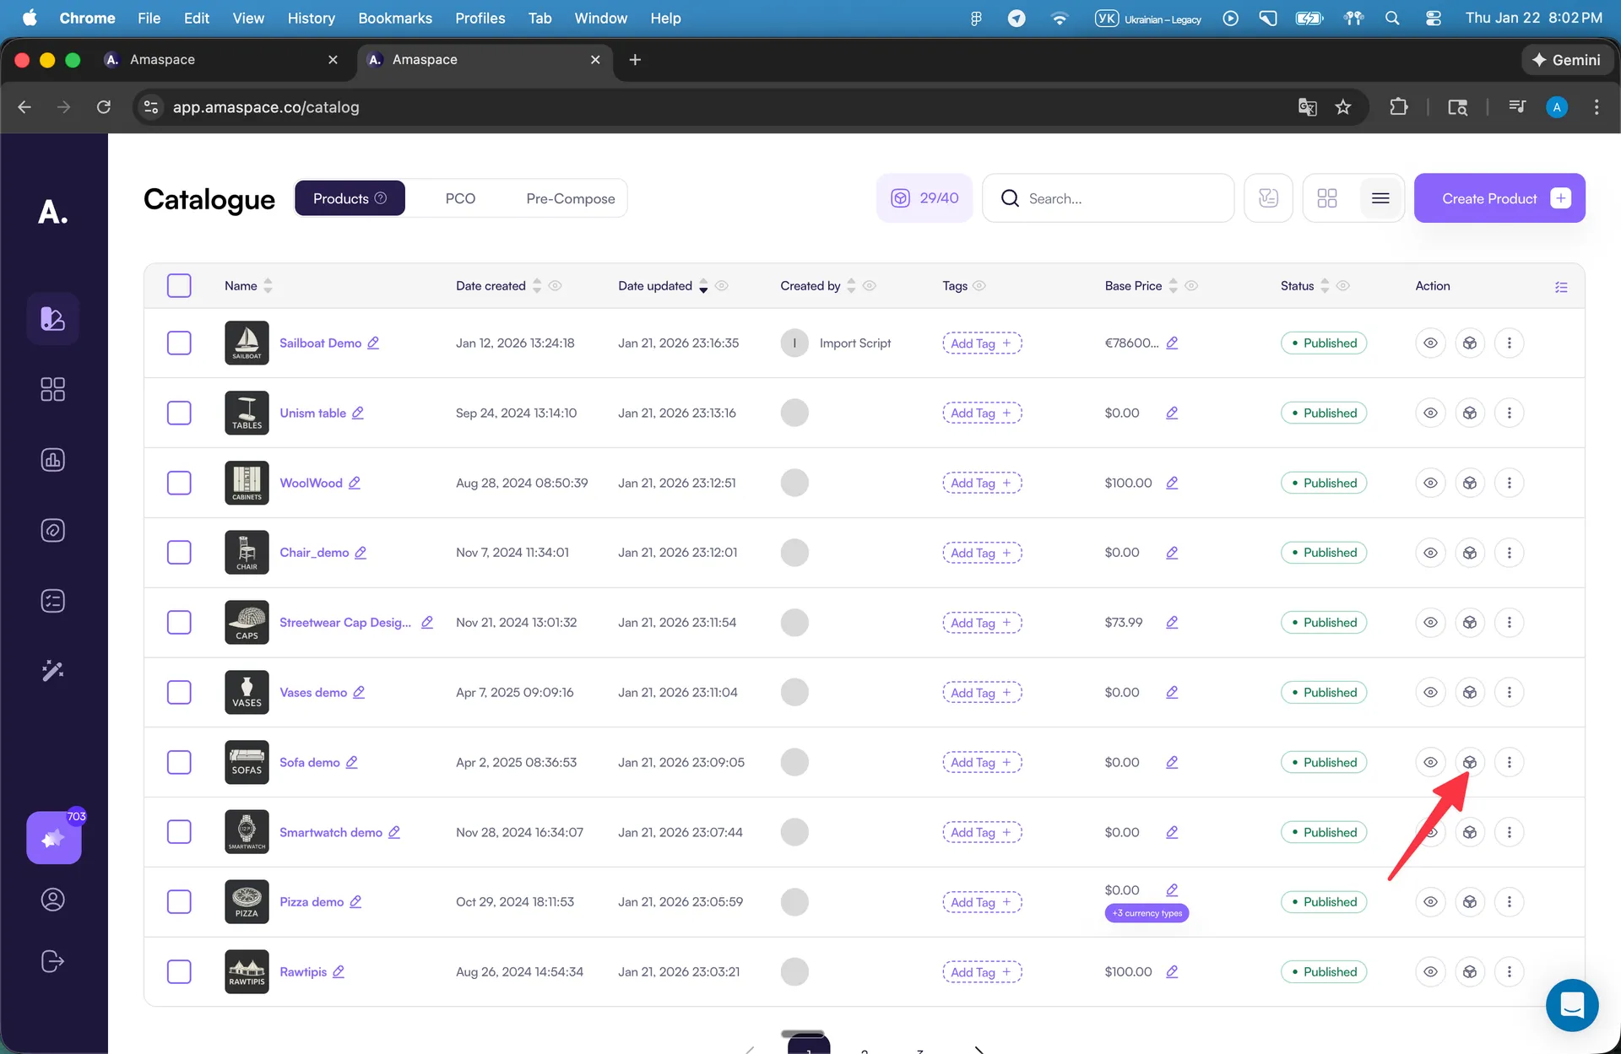
Task: Click the magic wand icon in sidebar
Action: point(52,671)
